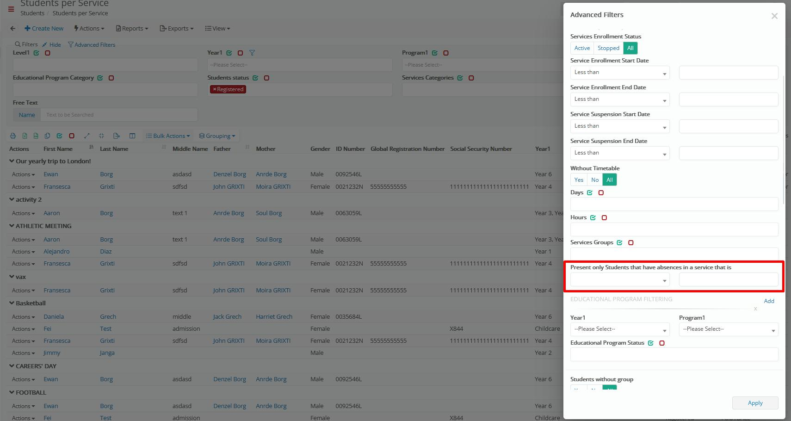Click Service Enrollment Start Date value field
The width and height of the screenshot is (791, 421).
coord(729,73)
